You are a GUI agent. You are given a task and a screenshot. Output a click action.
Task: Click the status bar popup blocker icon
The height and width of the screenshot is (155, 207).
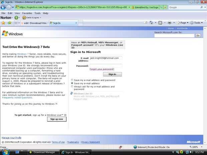(x=120, y=147)
